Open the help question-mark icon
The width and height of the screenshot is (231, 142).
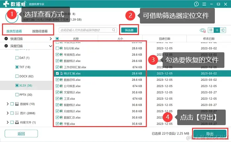(x=196, y=4)
